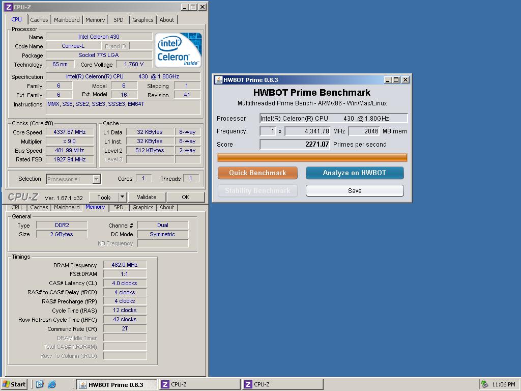
Task: Minimize the CPU-Z window
Action: (185, 7)
